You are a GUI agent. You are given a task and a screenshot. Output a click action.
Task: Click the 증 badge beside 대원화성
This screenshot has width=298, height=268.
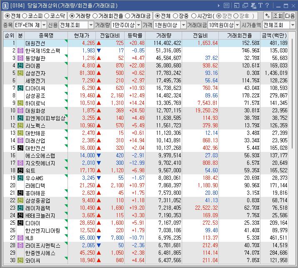pyautogui.click(x=20, y=110)
